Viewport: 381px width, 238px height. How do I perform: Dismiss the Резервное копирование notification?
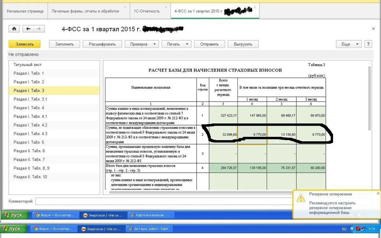(x=378, y=193)
